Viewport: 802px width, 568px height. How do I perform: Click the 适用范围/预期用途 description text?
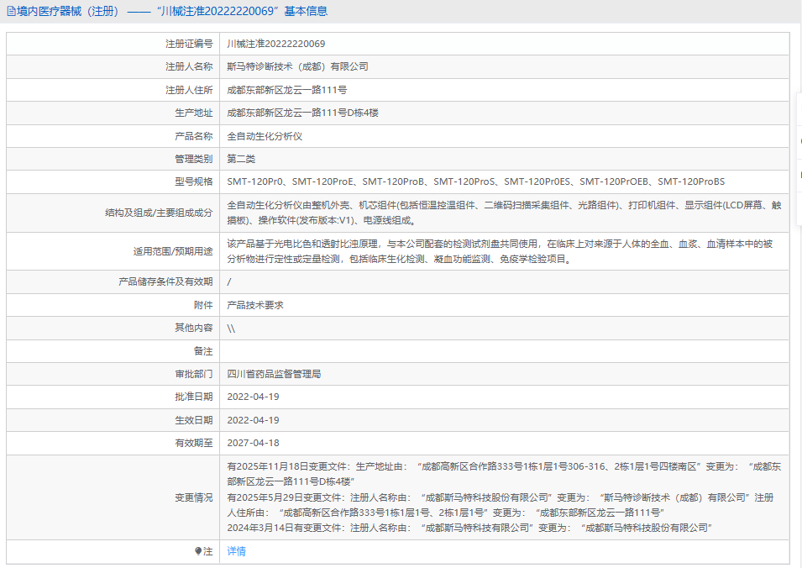coord(500,251)
